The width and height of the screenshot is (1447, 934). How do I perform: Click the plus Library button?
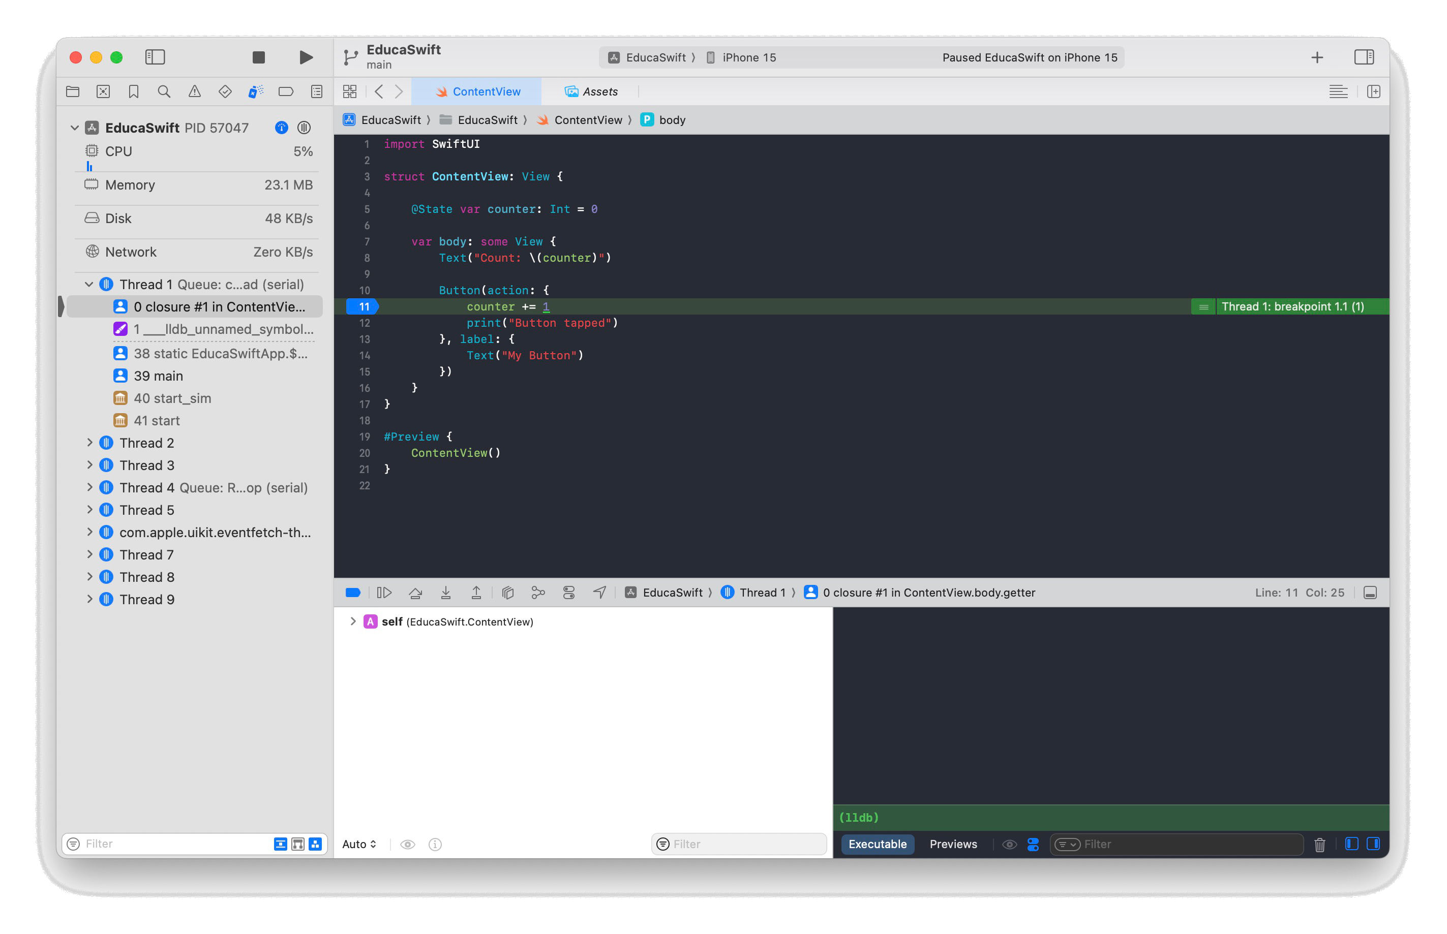(x=1316, y=57)
